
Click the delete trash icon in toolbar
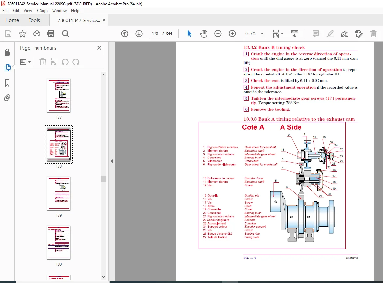[373, 34]
